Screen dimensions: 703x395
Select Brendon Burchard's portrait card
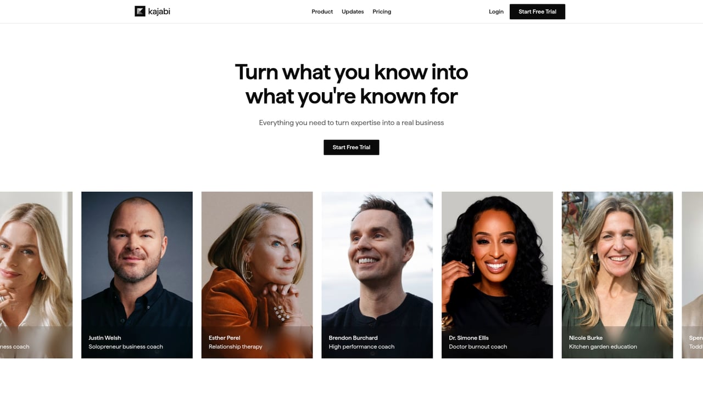click(377, 275)
